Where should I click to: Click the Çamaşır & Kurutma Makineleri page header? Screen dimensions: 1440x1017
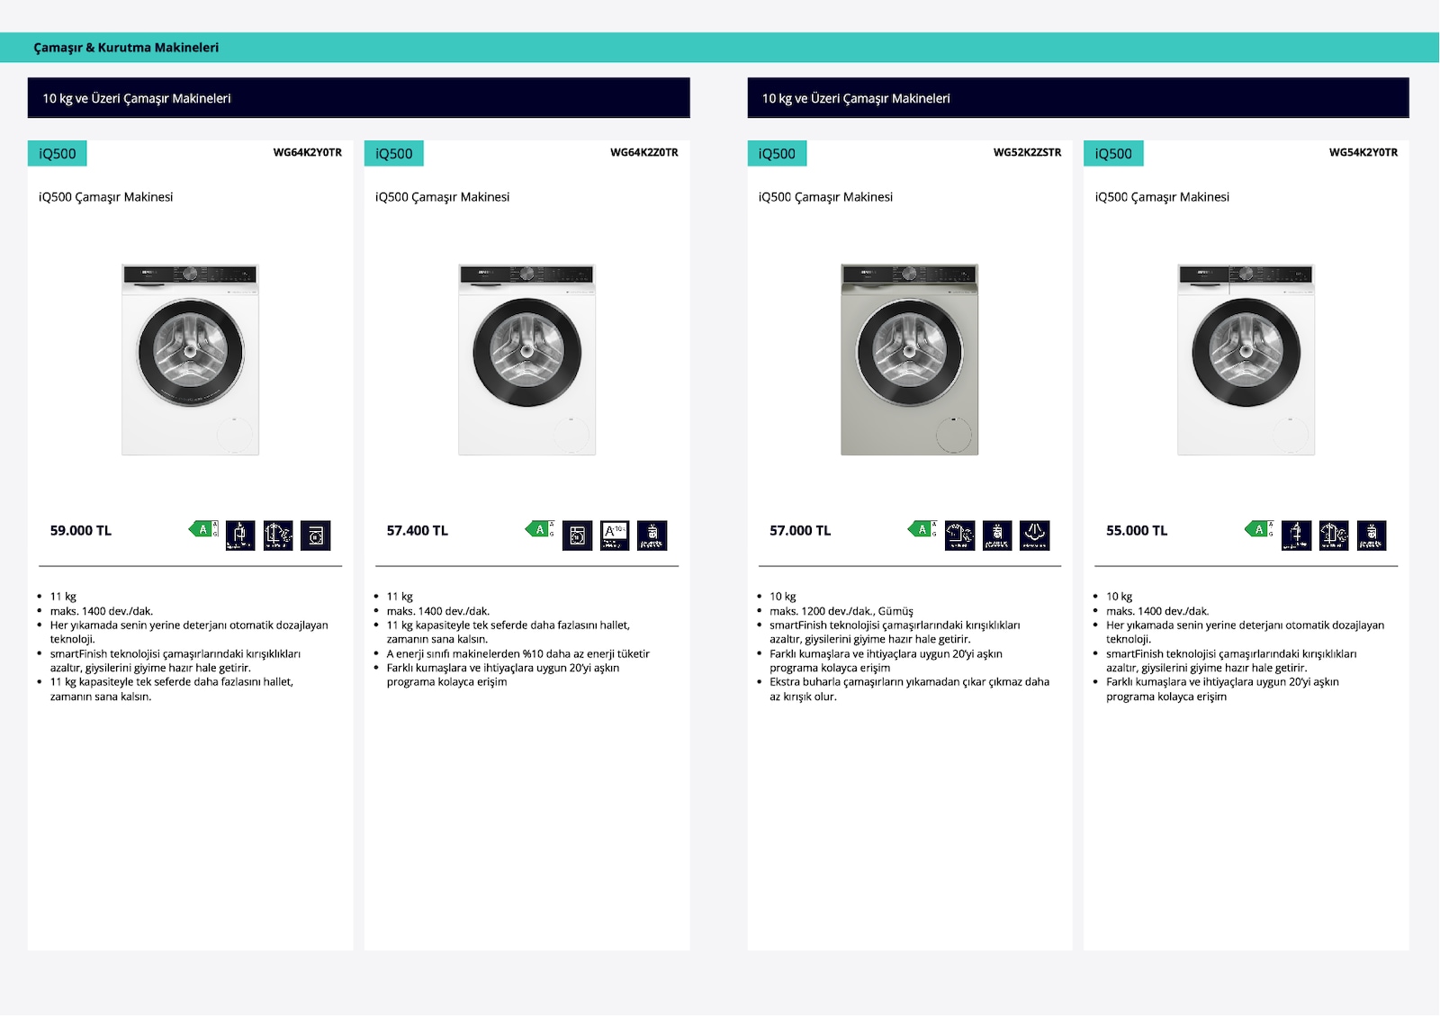126,48
